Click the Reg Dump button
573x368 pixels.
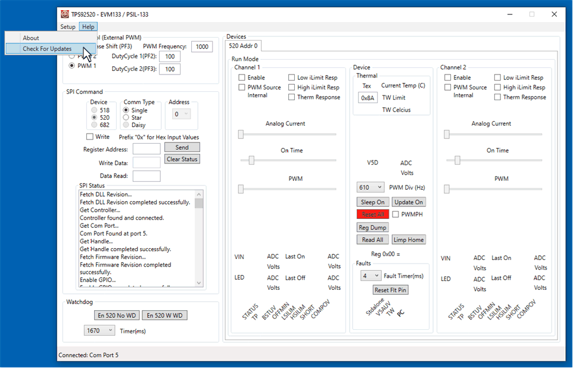[372, 227]
